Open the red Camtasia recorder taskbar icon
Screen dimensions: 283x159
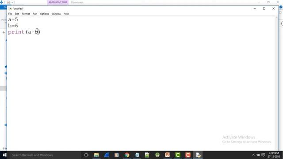click(x=188, y=155)
